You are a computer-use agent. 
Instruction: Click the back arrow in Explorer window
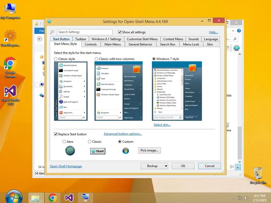40,39
